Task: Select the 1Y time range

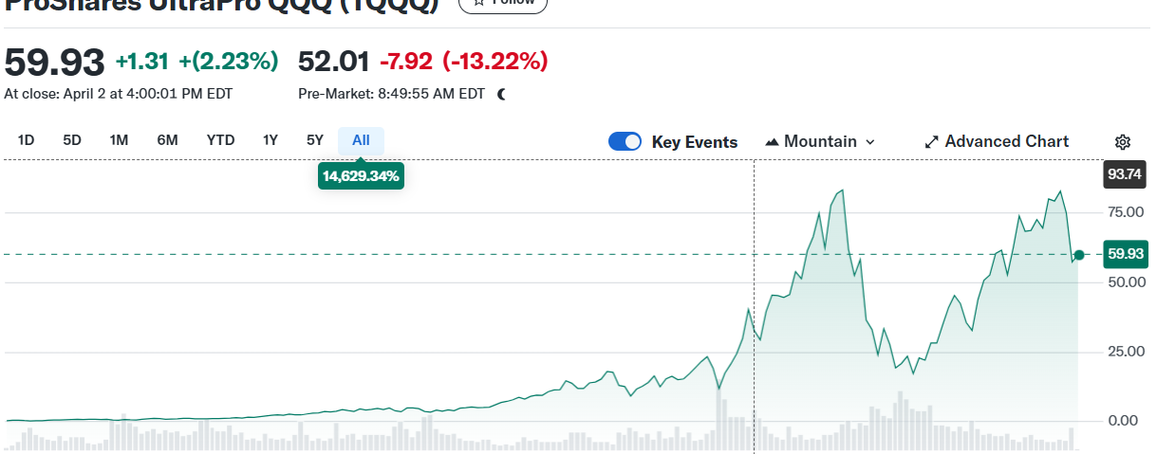Action: pyautogui.click(x=271, y=140)
